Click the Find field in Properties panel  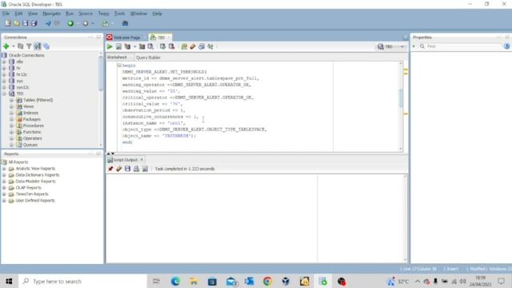click(463, 46)
